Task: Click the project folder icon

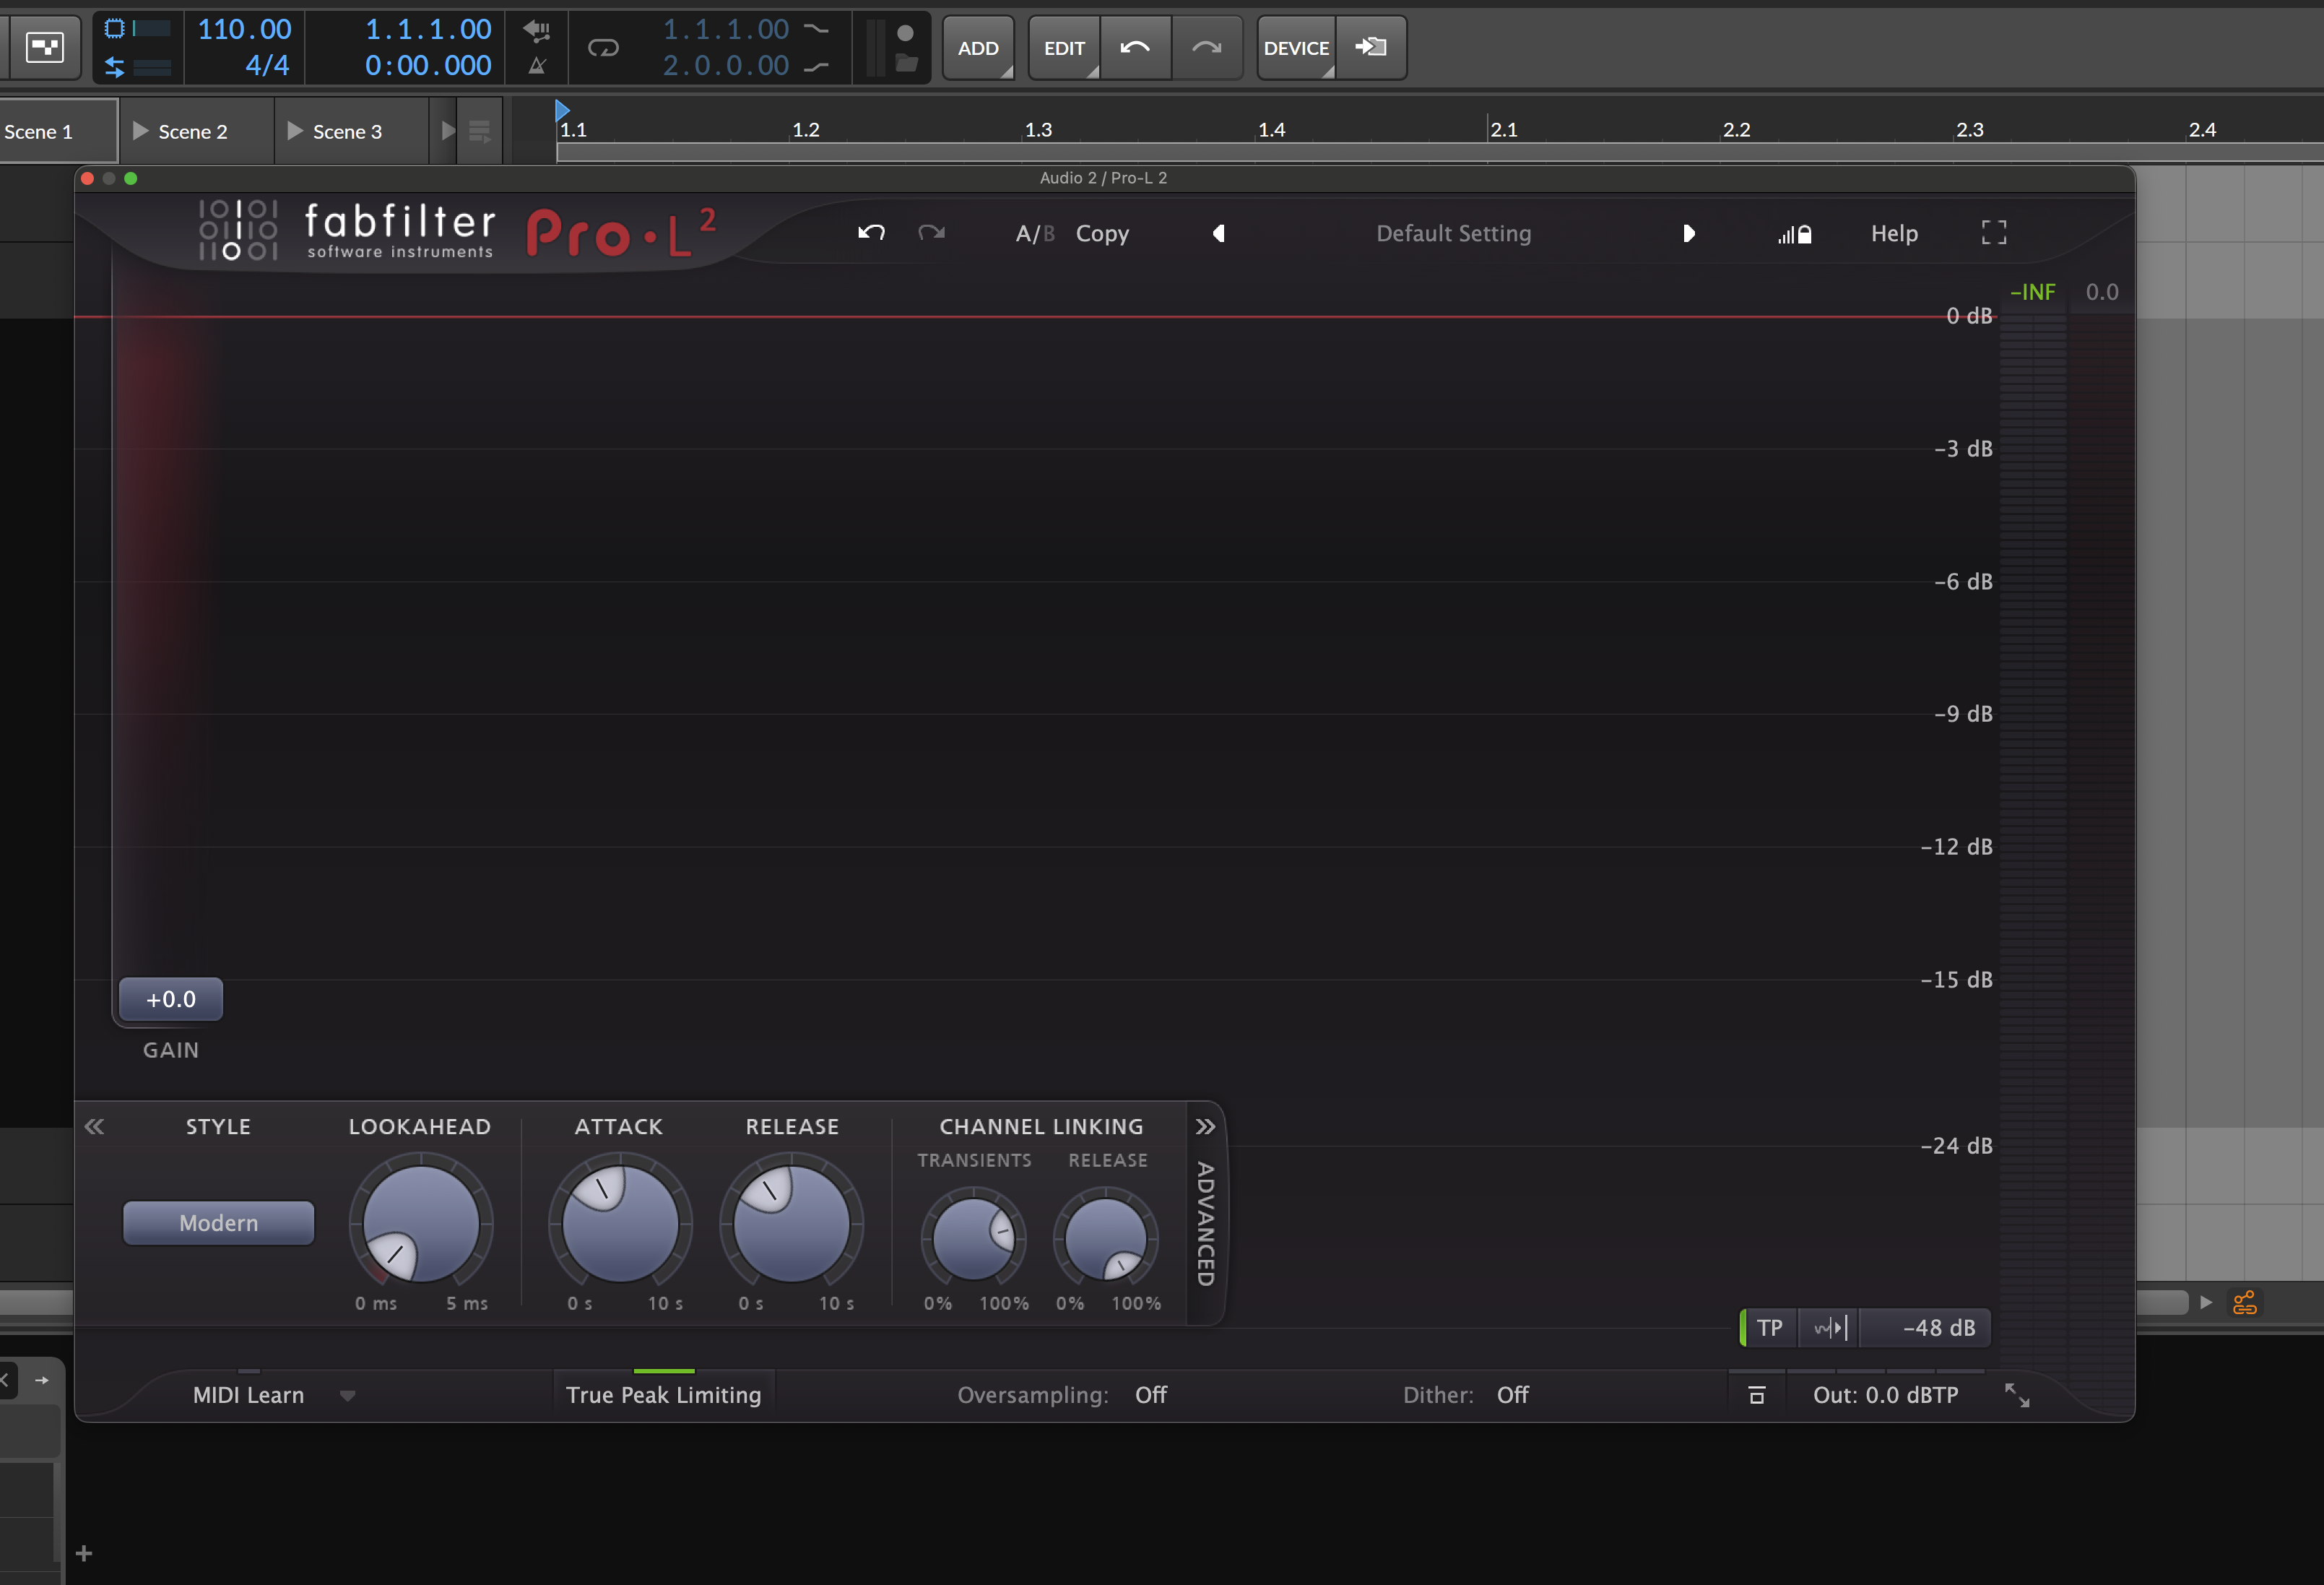Action: click(x=906, y=64)
